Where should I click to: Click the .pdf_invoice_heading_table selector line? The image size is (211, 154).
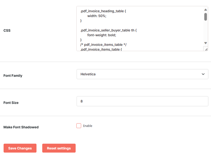coord(103,11)
